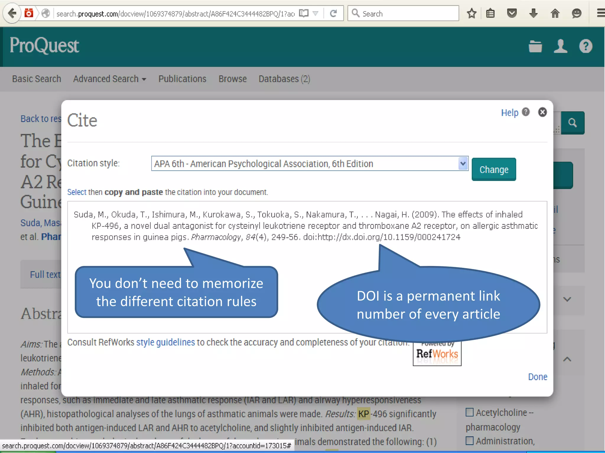605x453 pixels.
Task: Go back with the browser back arrow
Action: [12, 13]
